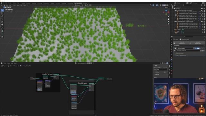Open node editor Add menu
Image resolution: width=206 pixels, height=116 pixels.
(x=12, y=63)
